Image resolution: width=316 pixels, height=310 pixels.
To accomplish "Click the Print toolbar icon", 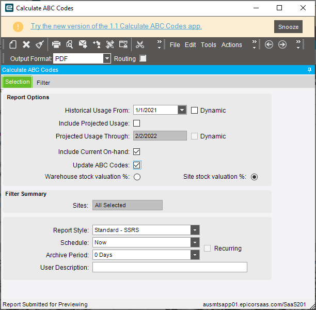I will tap(56, 44).
